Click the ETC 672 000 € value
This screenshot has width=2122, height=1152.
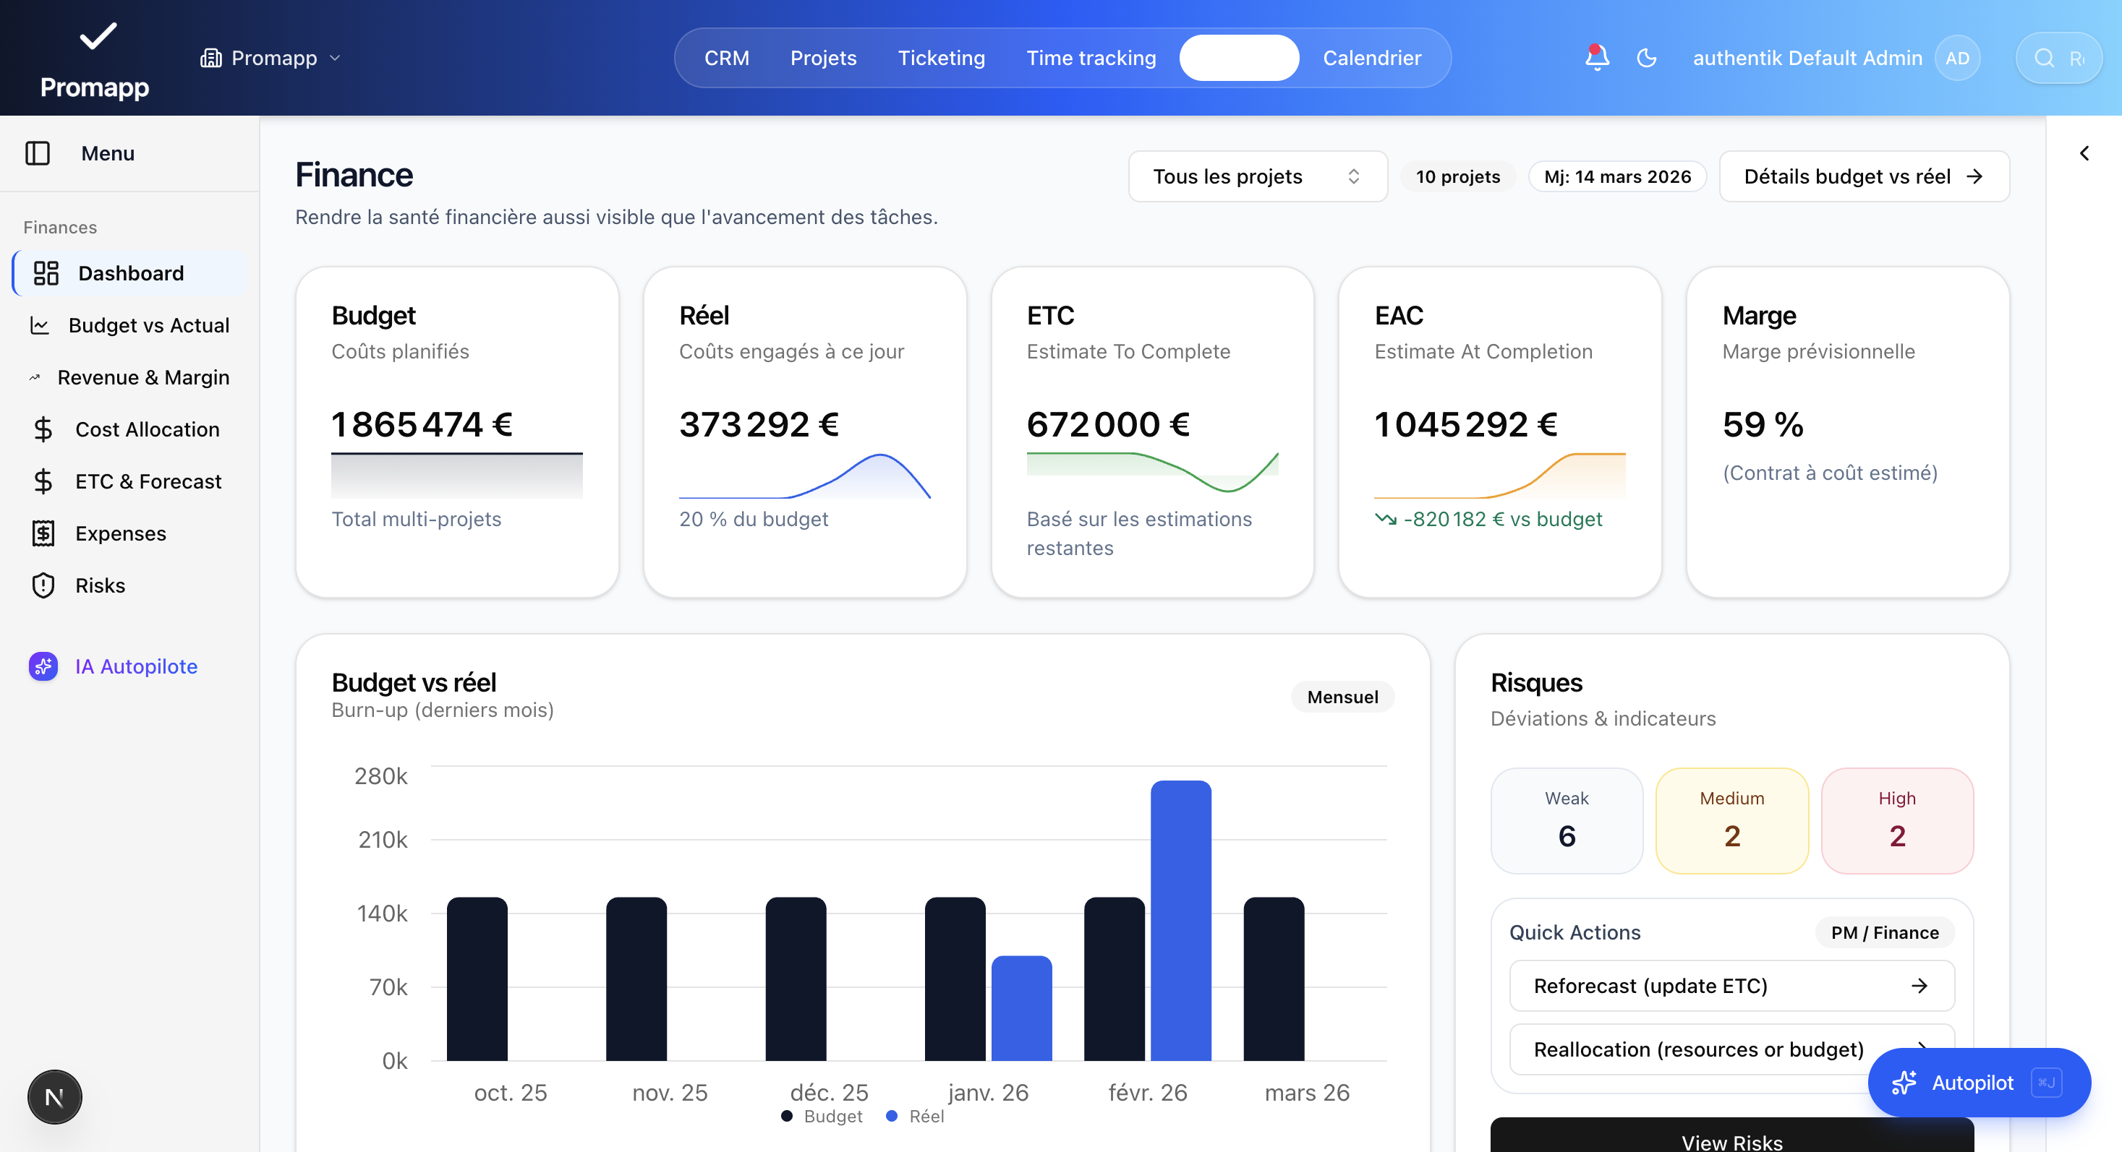tap(1108, 425)
